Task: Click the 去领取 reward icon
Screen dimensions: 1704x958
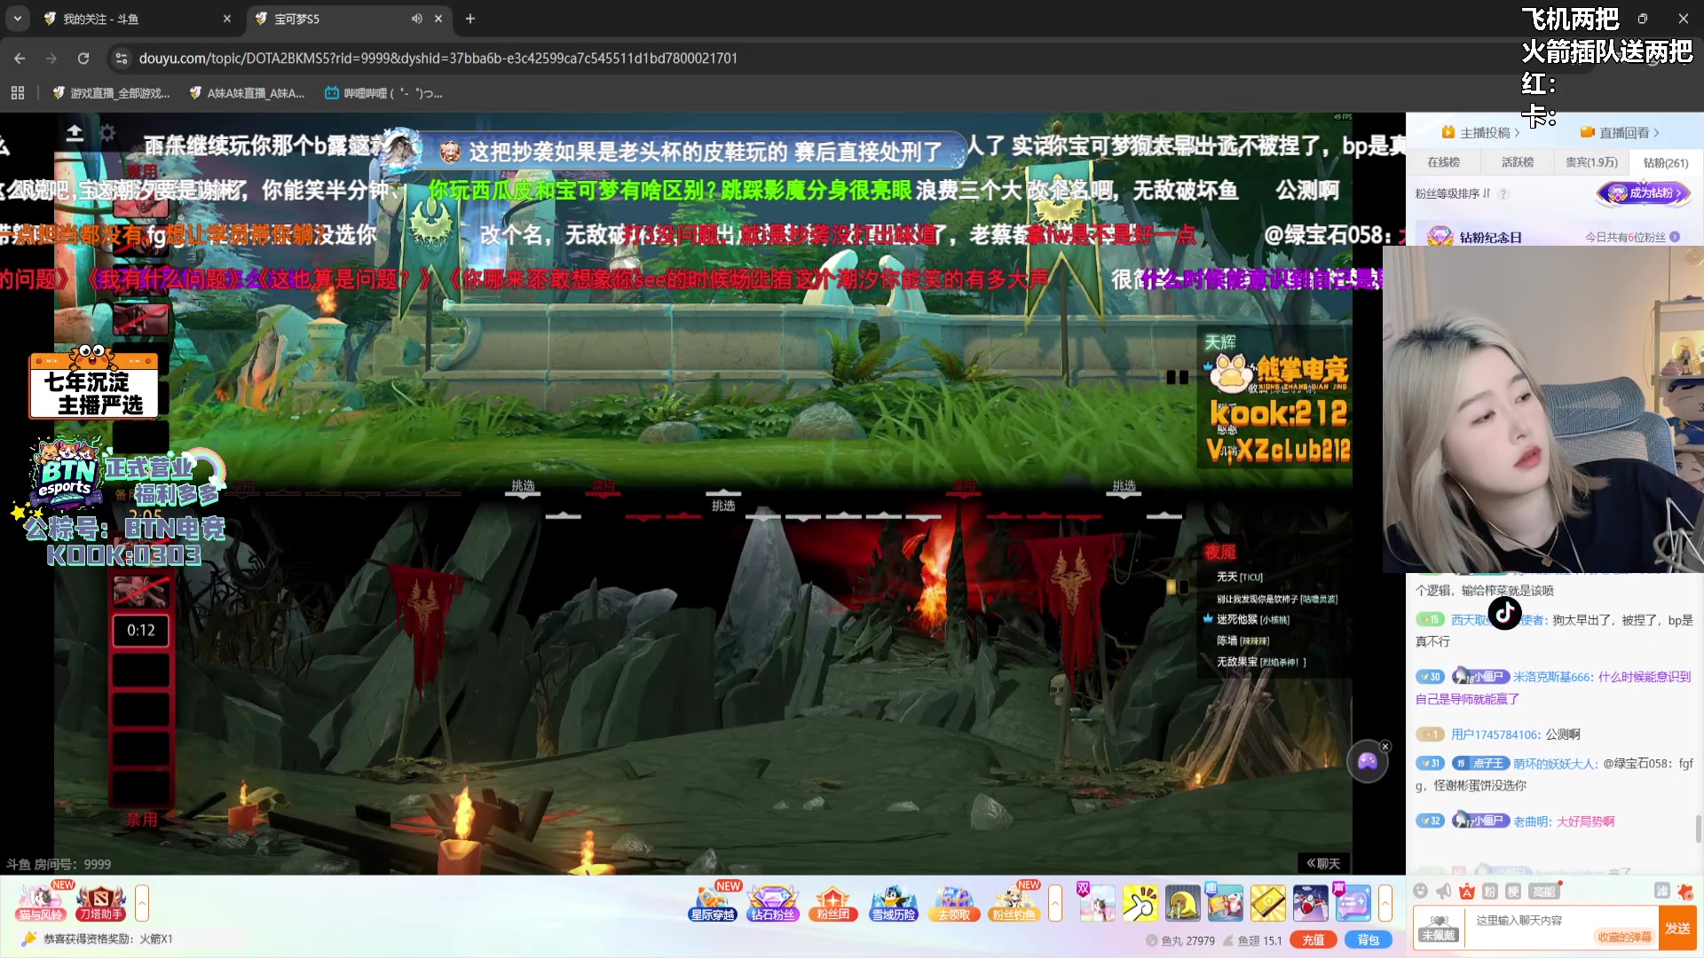Action: pos(953,903)
